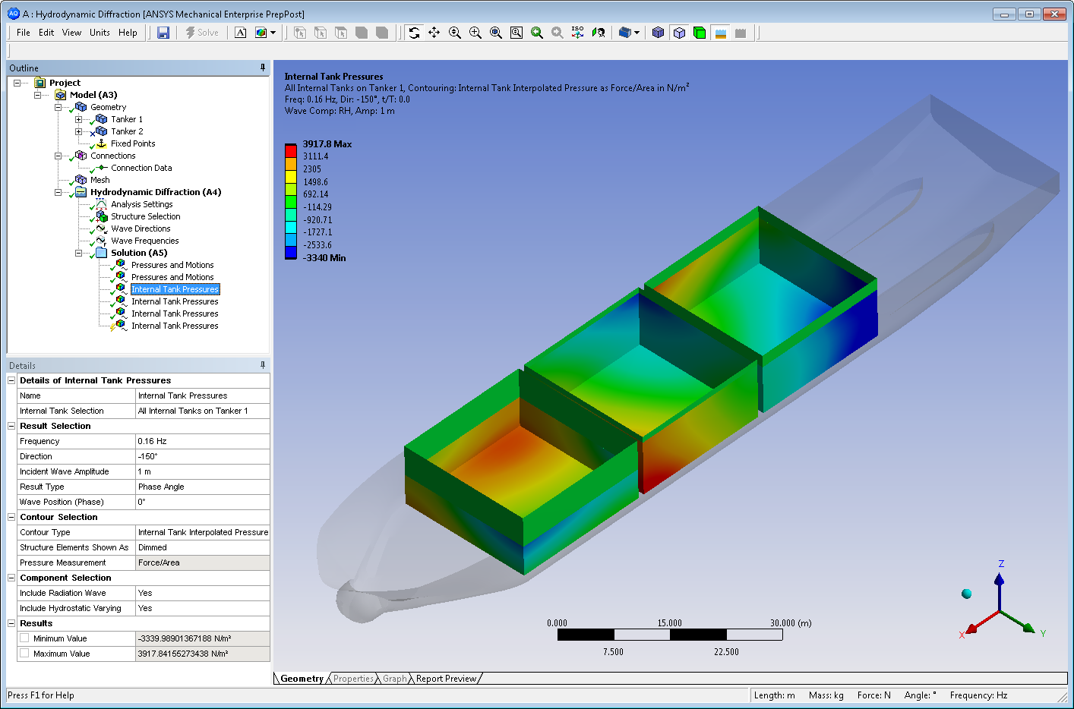Click the text annotation 'A' icon
Screen dimensions: 1074x709
coord(241,33)
